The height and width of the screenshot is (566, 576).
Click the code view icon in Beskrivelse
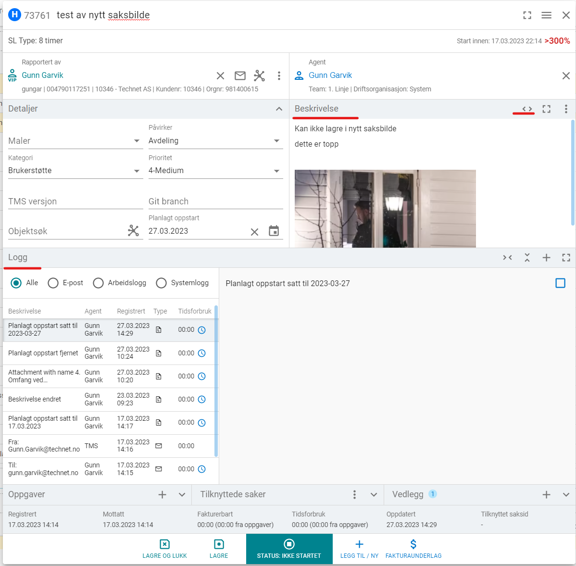527,109
